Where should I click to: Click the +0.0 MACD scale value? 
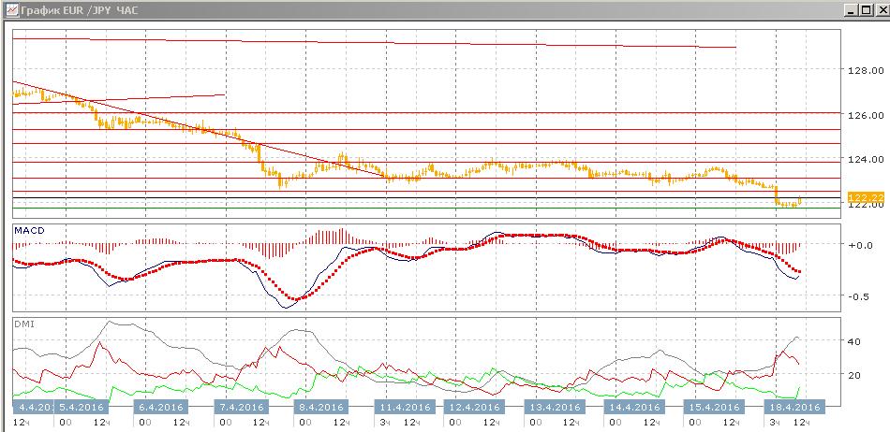(x=861, y=245)
